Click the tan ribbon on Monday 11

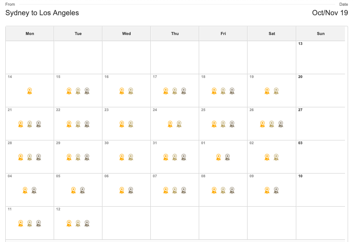tap(29, 223)
